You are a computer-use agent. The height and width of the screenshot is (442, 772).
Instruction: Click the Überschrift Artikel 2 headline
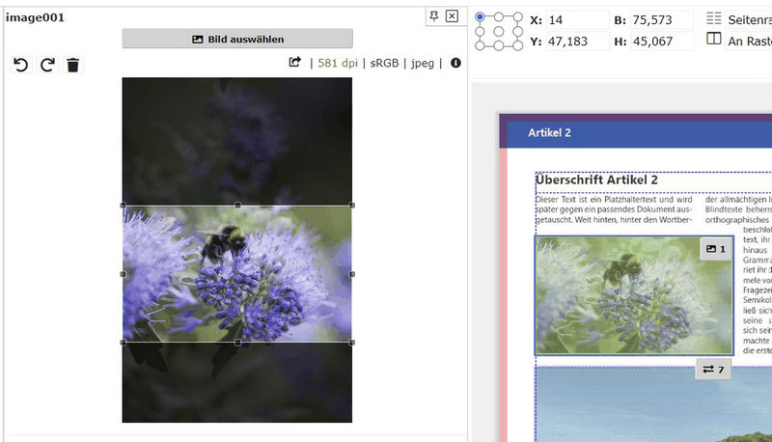coord(596,180)
